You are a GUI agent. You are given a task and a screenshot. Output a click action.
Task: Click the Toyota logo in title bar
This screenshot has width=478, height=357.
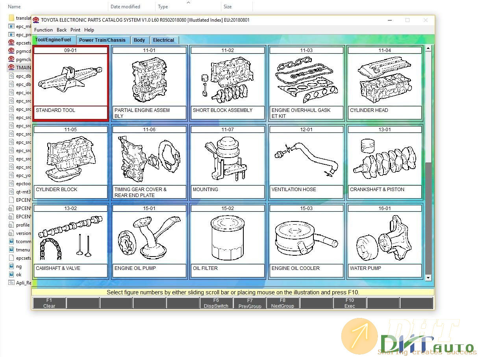(36, 20)
